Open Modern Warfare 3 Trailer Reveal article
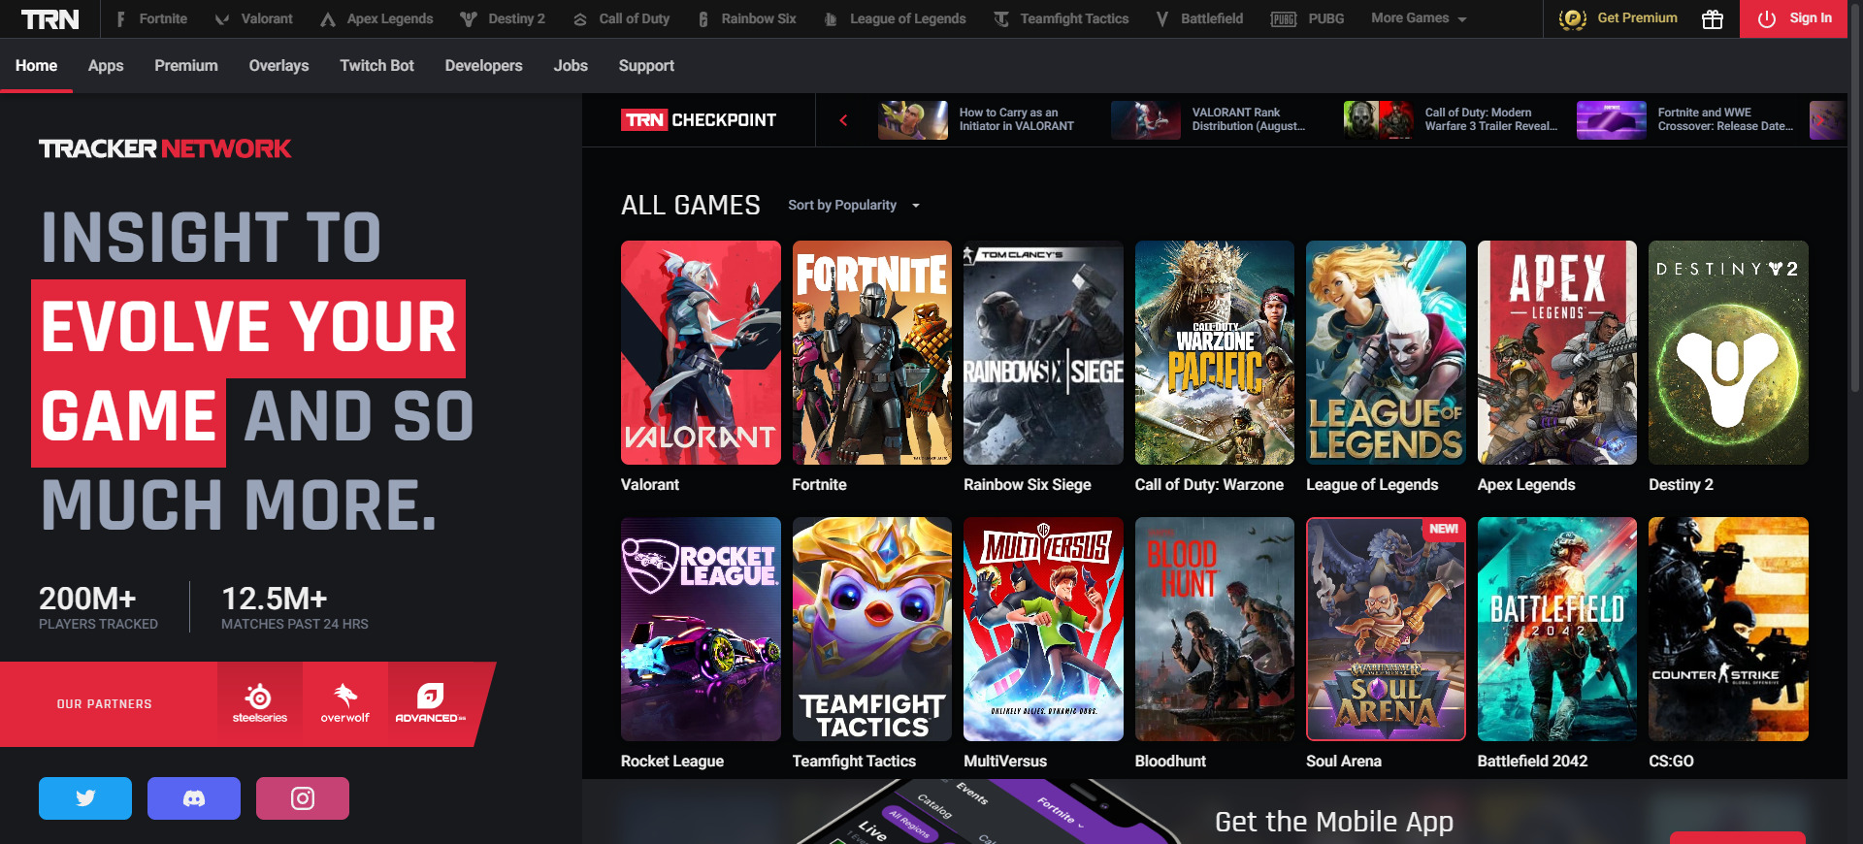This screenshot has height=844, width=1863. pyautogui.click(x=1451, y=120)
